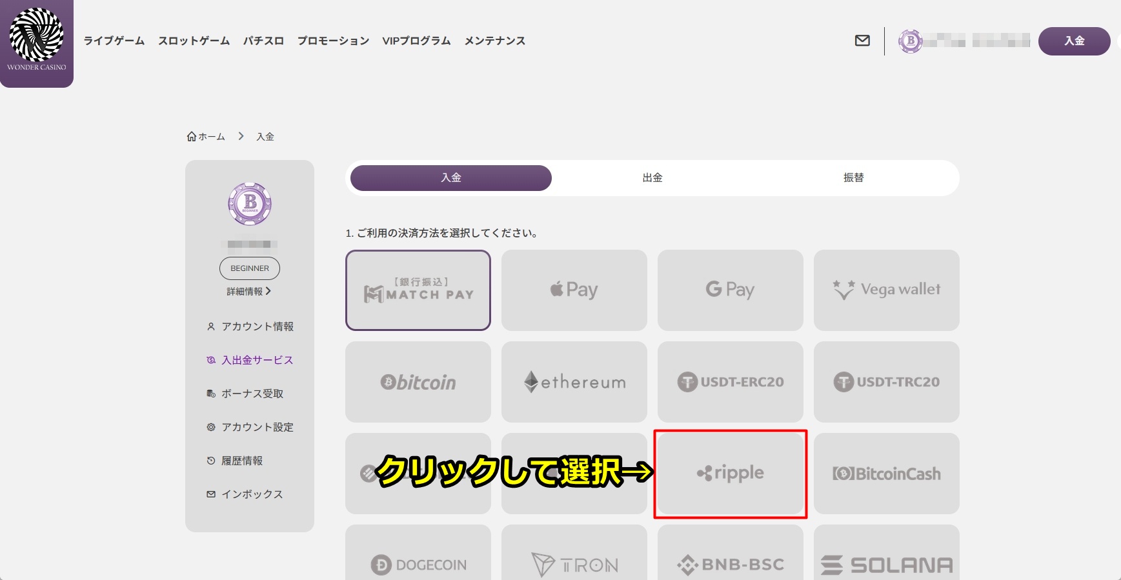Open the VIPプログラム menu
The height and width of the screenshot is (580, 1121).
tap(416, 41)
